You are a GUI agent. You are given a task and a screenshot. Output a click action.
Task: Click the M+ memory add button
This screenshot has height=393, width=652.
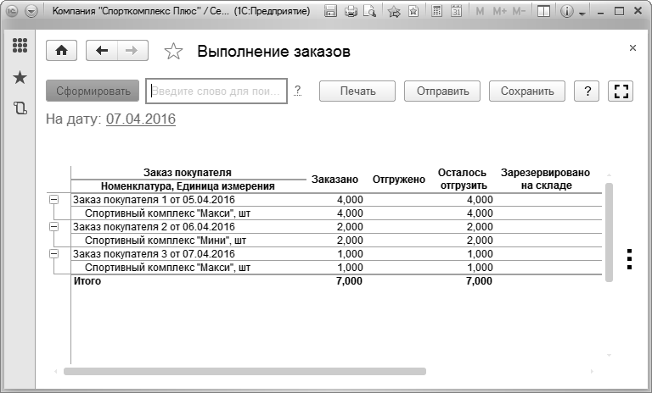[500, 11]
